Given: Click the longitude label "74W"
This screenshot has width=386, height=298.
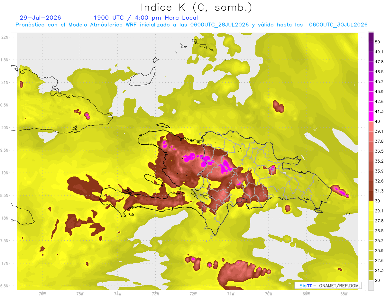Looking at the screenshot, I should click(117, 294).
